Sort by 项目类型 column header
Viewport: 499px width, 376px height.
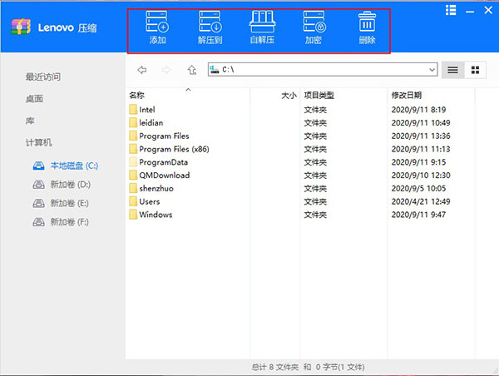[319, 95]
